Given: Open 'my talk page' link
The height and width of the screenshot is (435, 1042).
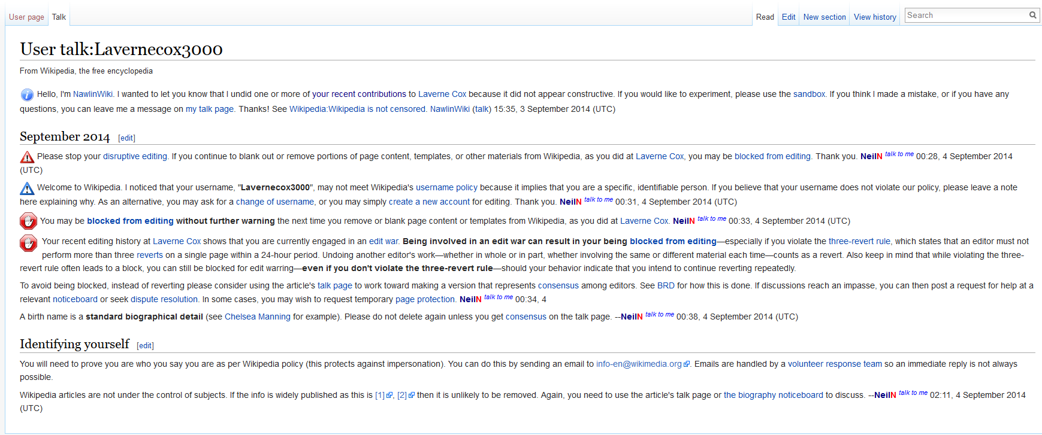Looking at the screenshot, I should [209, 109].
